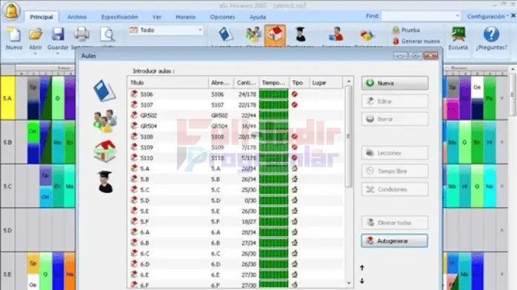Screen dimensions: 517x290
Task: Click the Autogenerar button
Action: click(395, 241)
